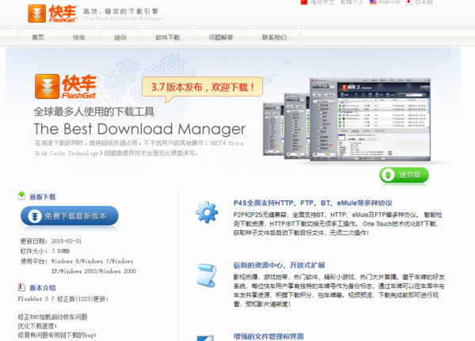
Task: Open the 迷你 navigation tab
Action: (x=120, y=37)
